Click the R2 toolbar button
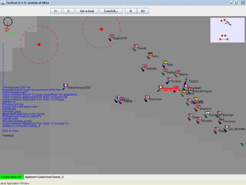 tap(143, 11)
